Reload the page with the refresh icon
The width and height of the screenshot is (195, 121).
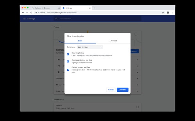point(31,13)
